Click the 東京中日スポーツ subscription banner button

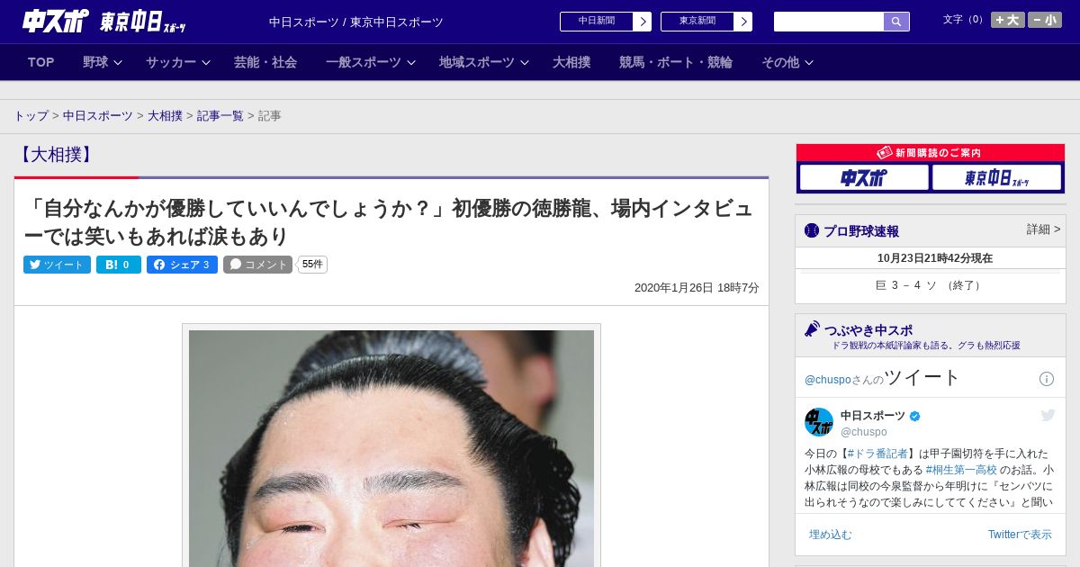996,177
